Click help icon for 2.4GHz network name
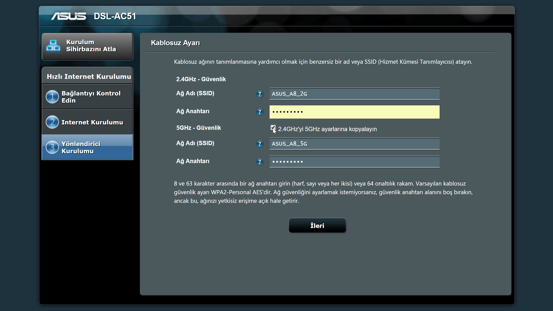 260,94
